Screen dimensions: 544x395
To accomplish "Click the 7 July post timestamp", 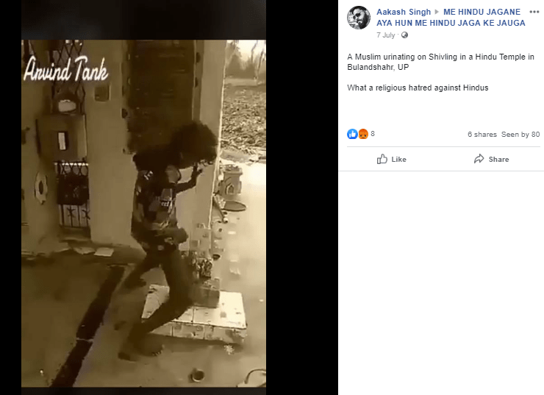I will (386, 35).
